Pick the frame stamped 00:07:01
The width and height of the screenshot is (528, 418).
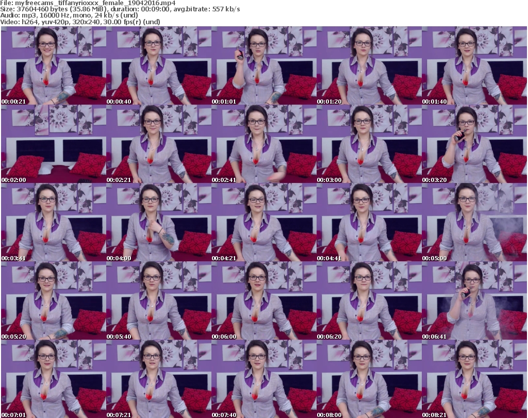54,379
